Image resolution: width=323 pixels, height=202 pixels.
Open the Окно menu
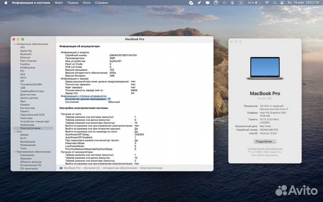pyautogui.click(x=87, y=3)
